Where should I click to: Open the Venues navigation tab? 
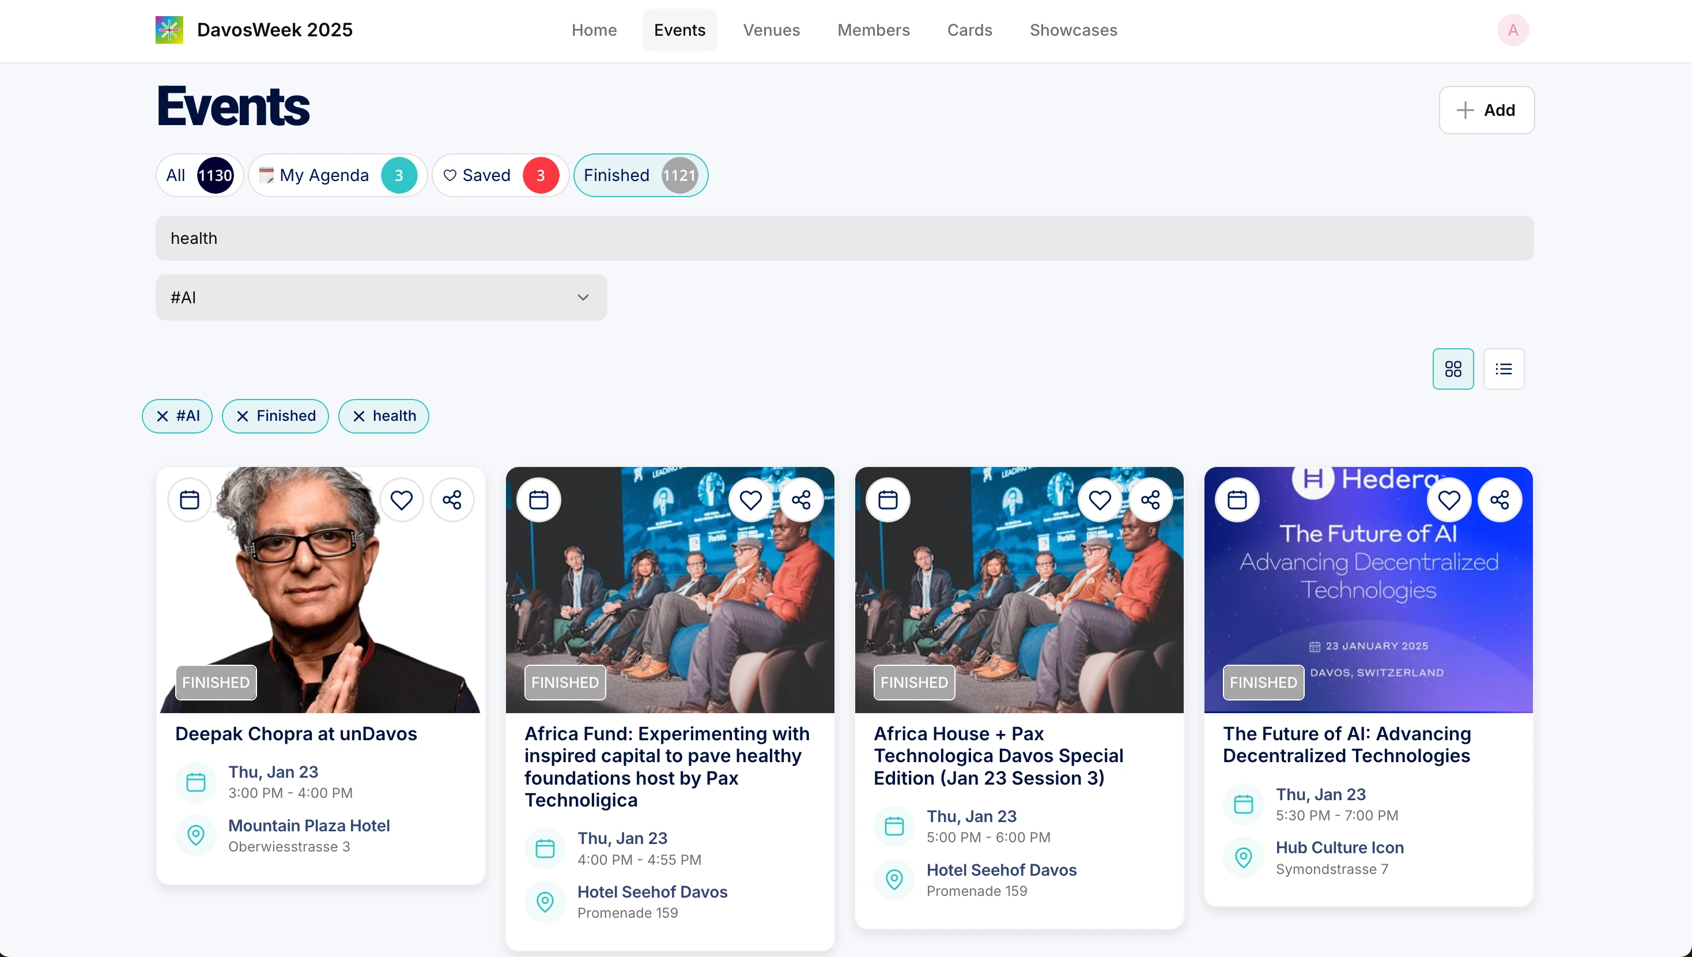point(771,29)
